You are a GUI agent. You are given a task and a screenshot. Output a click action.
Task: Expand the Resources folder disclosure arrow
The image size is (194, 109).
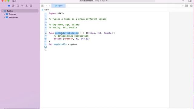click(x=5, y=18)
